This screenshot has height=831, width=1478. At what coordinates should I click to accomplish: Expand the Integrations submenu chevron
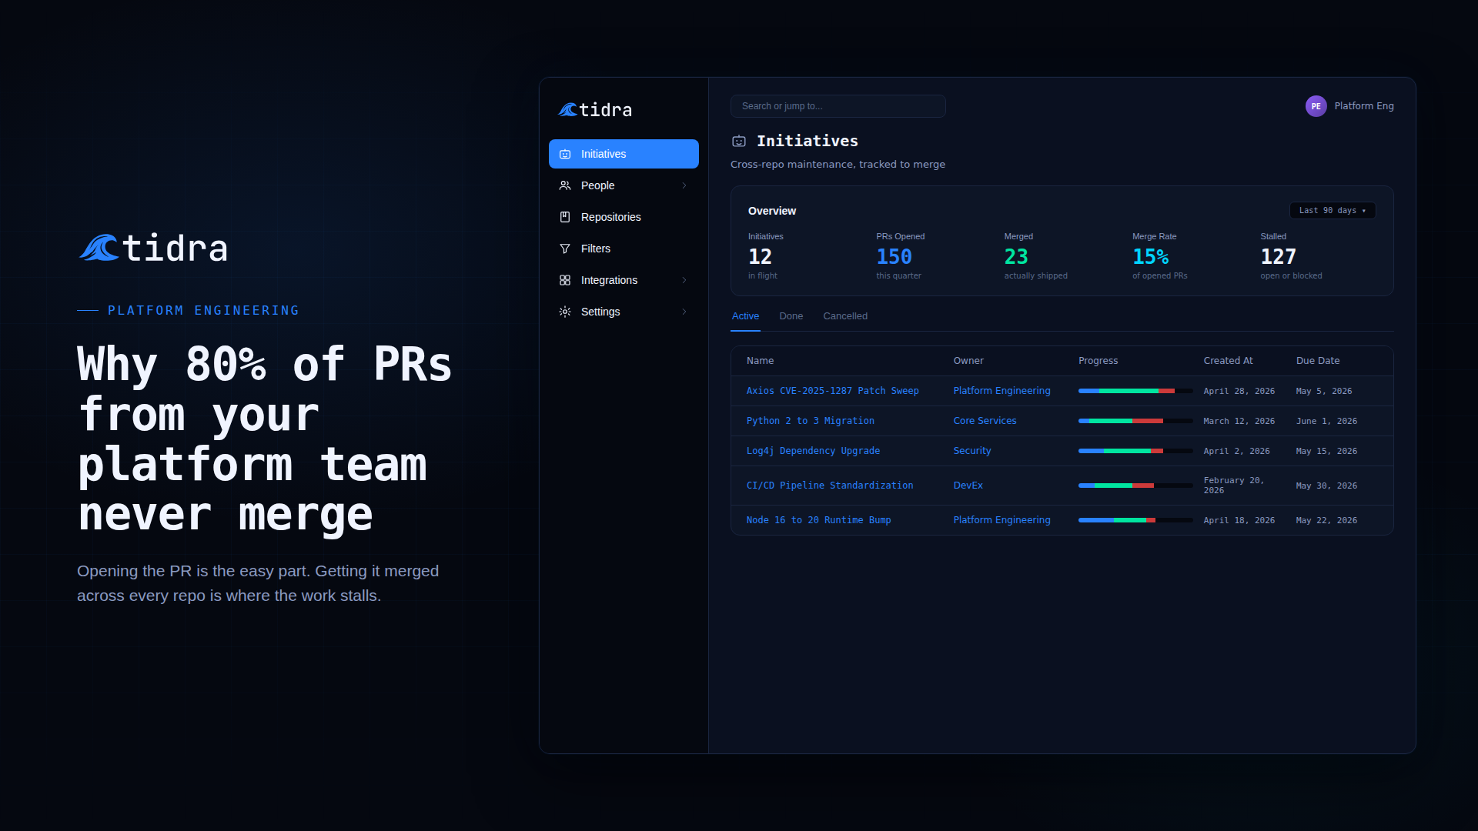point(684,280)
